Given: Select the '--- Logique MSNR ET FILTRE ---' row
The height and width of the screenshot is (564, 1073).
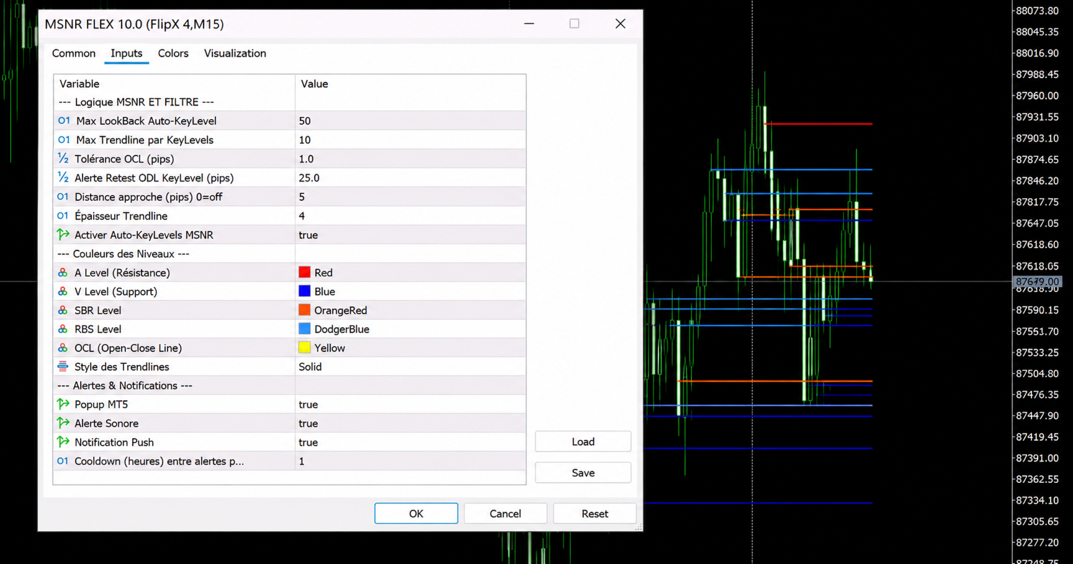Looking at the screenshot, I should click(290, 102).
